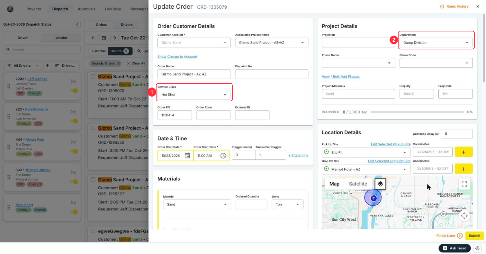Viewport: 486px width, 254px height.
Task: Open the map layers icon
Action: pyautogui.click(x=380, y=184)
